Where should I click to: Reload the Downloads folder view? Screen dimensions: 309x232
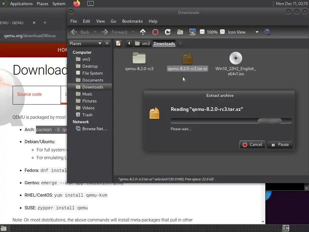tap(168, 32)
